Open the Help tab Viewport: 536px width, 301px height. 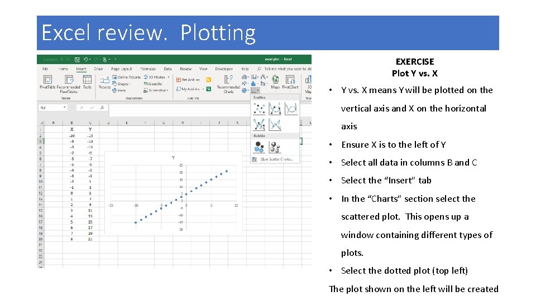pos(245,69)
